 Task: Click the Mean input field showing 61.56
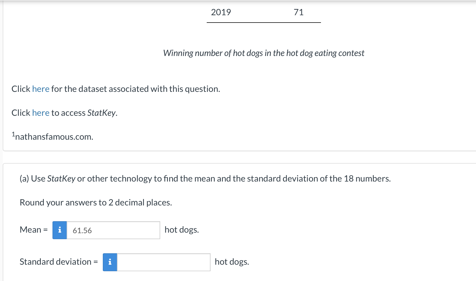pyautogui.click(x=113, y=230)
